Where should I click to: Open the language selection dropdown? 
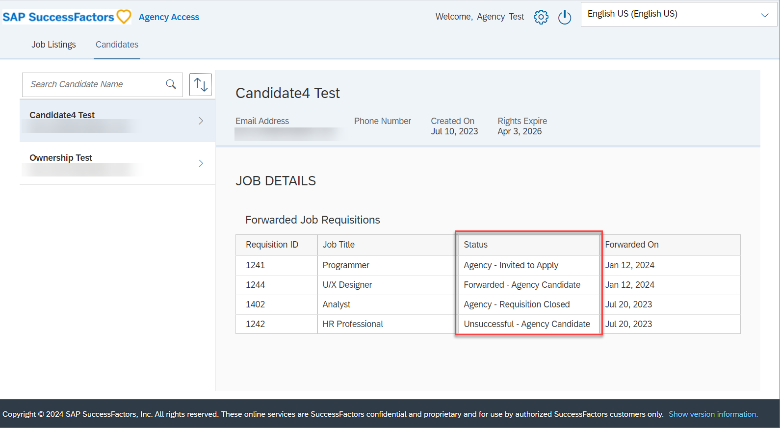coord(679,14)
